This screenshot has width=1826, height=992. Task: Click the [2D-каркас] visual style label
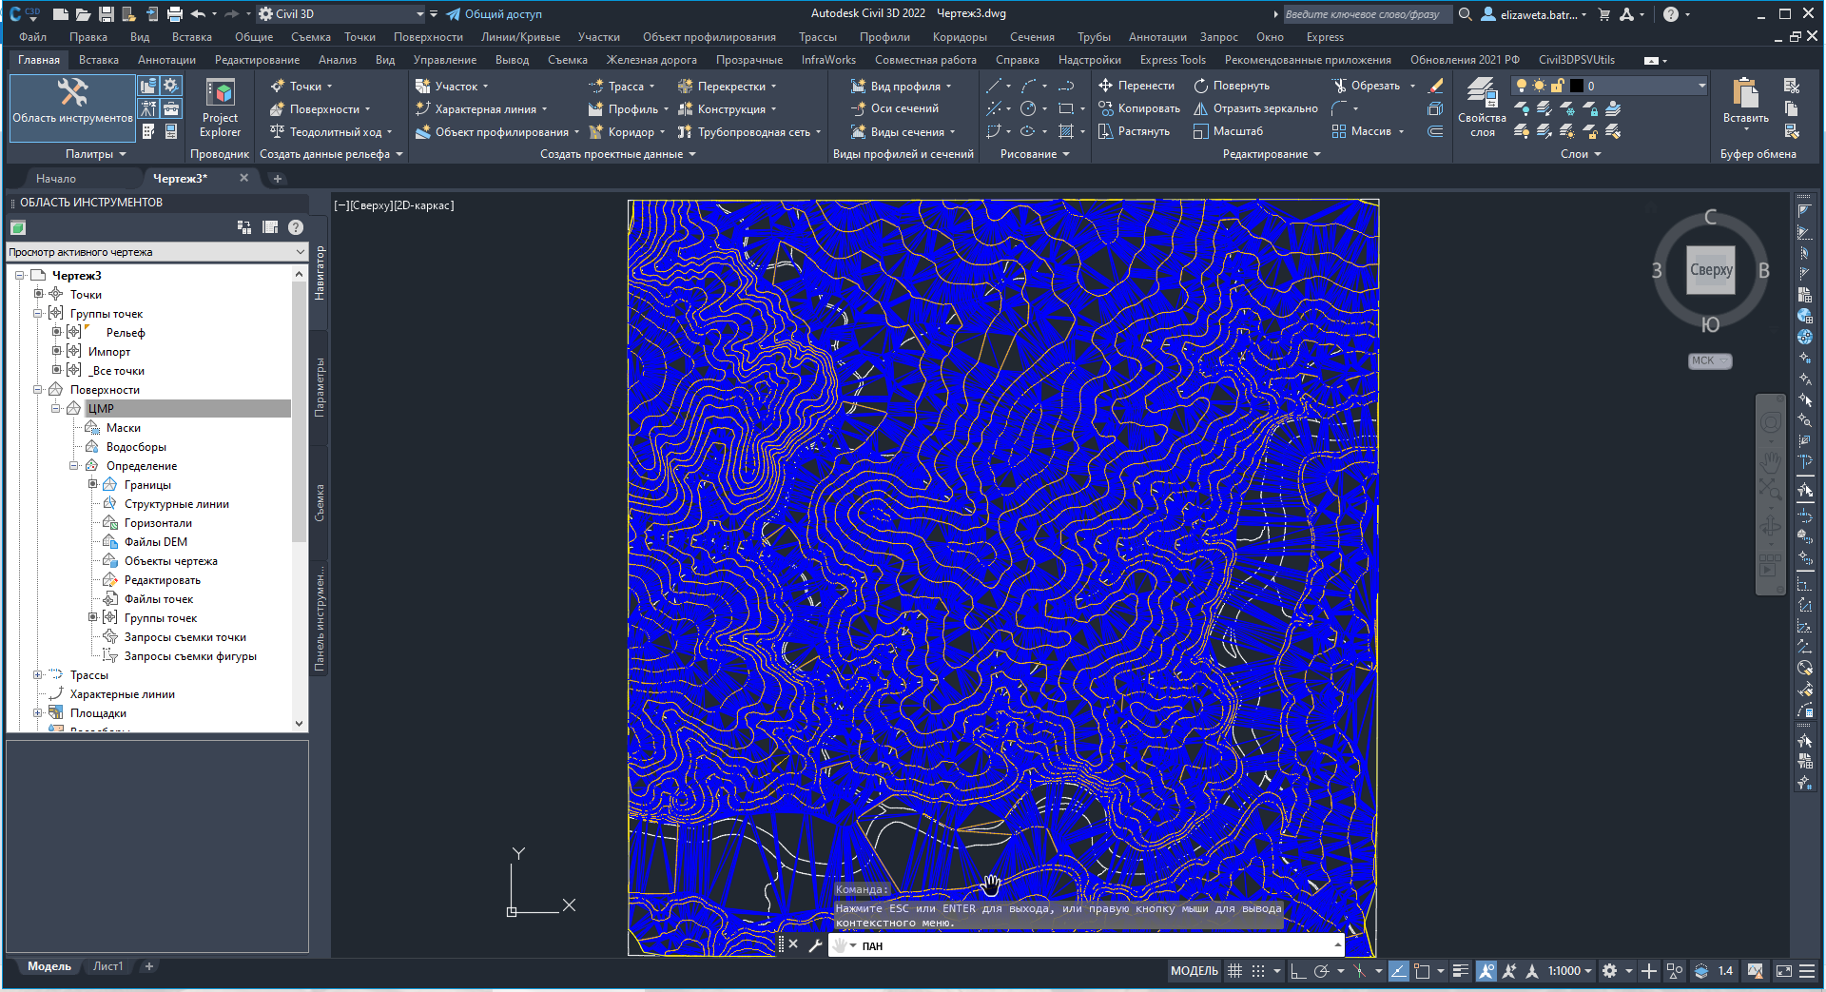[424, 205]
